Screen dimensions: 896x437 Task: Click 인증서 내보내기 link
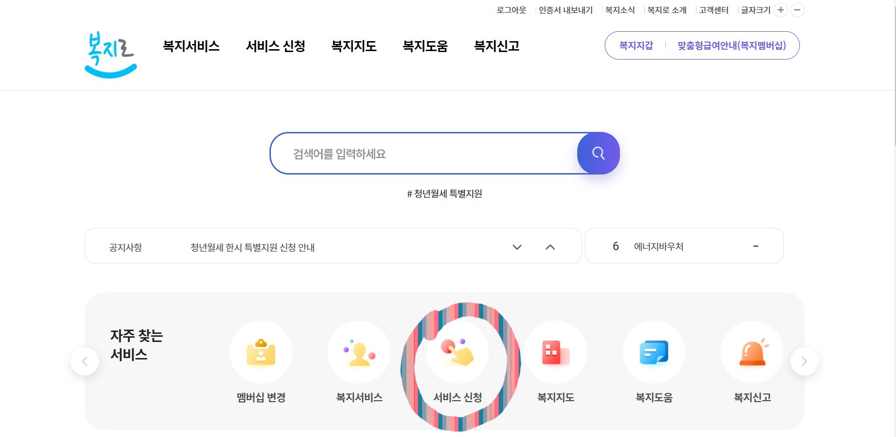coord(566,10)
